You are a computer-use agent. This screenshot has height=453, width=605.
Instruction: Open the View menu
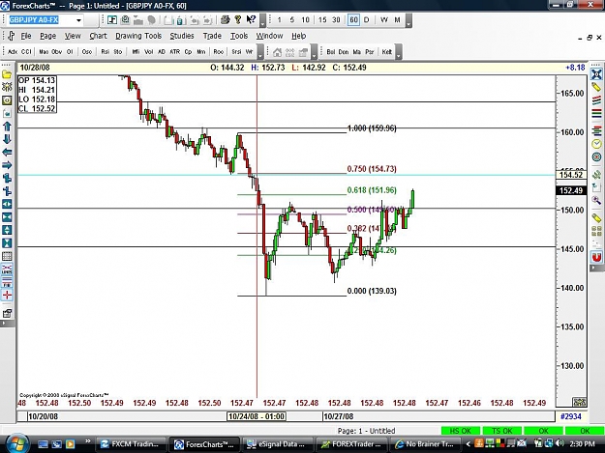[x=73, y=36]
